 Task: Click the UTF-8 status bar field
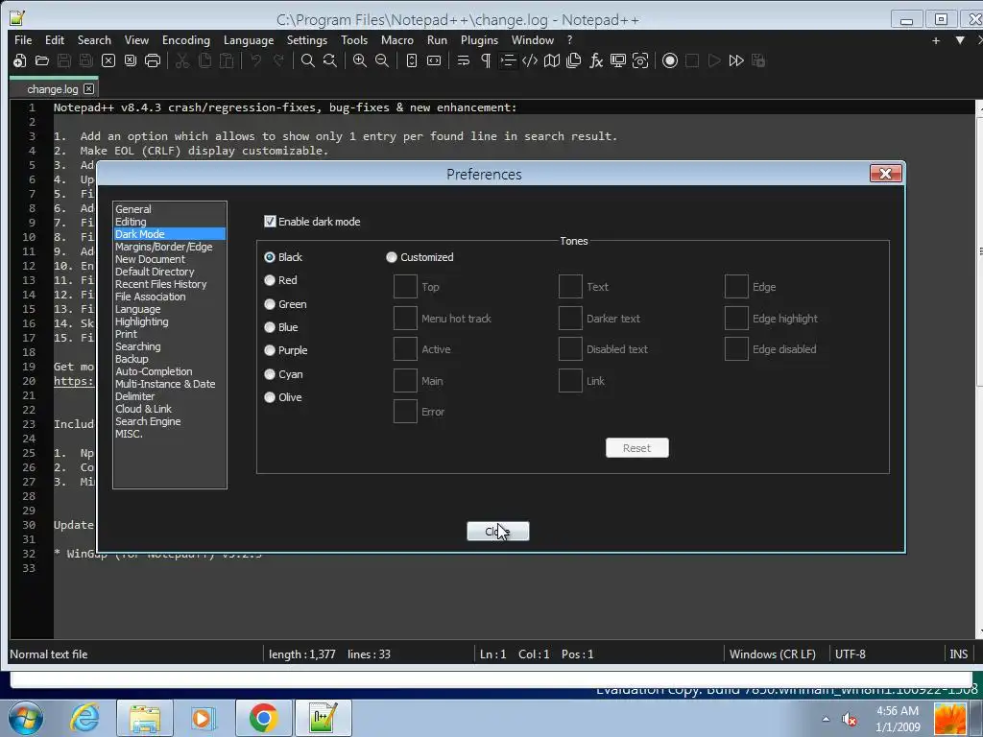(x=851, y=654)
